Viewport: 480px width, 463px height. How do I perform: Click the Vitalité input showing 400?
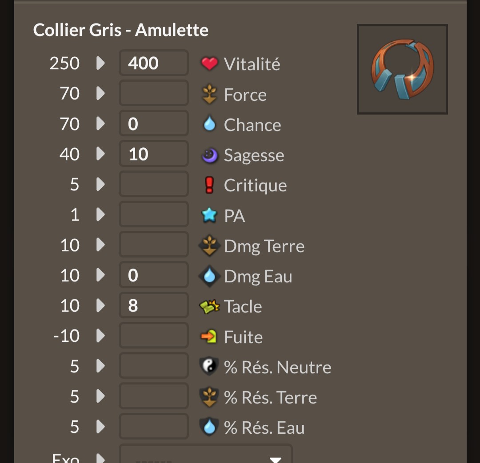click(154, 63)
